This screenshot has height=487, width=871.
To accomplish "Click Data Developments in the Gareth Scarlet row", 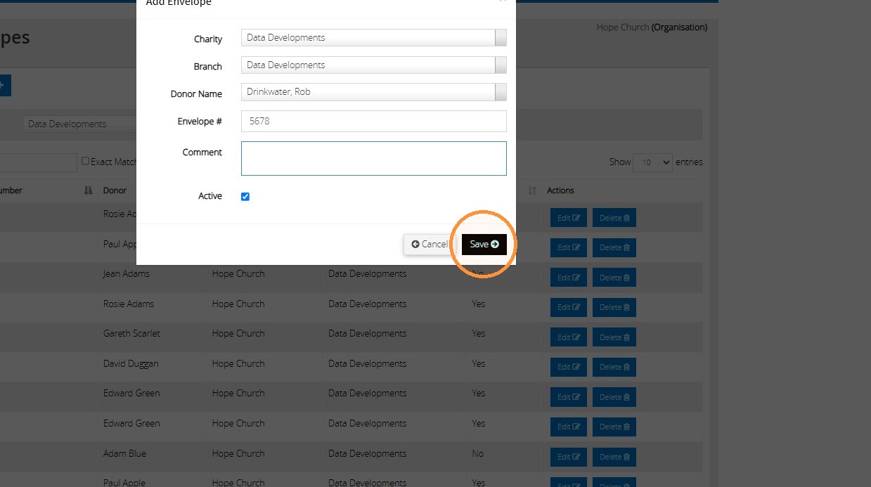I will (x=367, y=333).
